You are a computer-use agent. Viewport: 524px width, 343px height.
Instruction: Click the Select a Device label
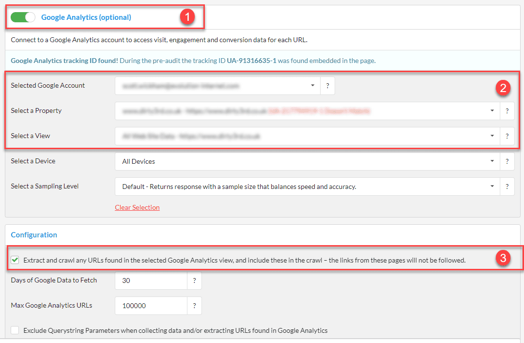point(33,161)
